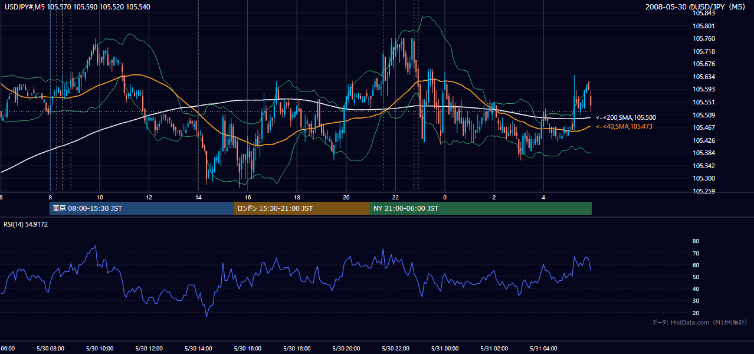This screenshot has height=354, width=754.
Task: Click the ロンドン 15:30-21:00 JST session bar
Action: click(x=302, y=208)
